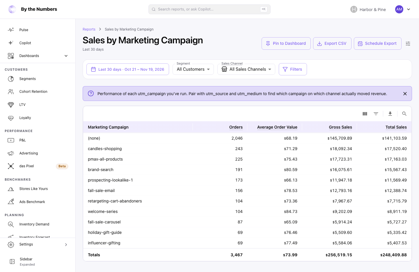Click the By the Numbers logo
Screen dimensions: 419x272
33,9
